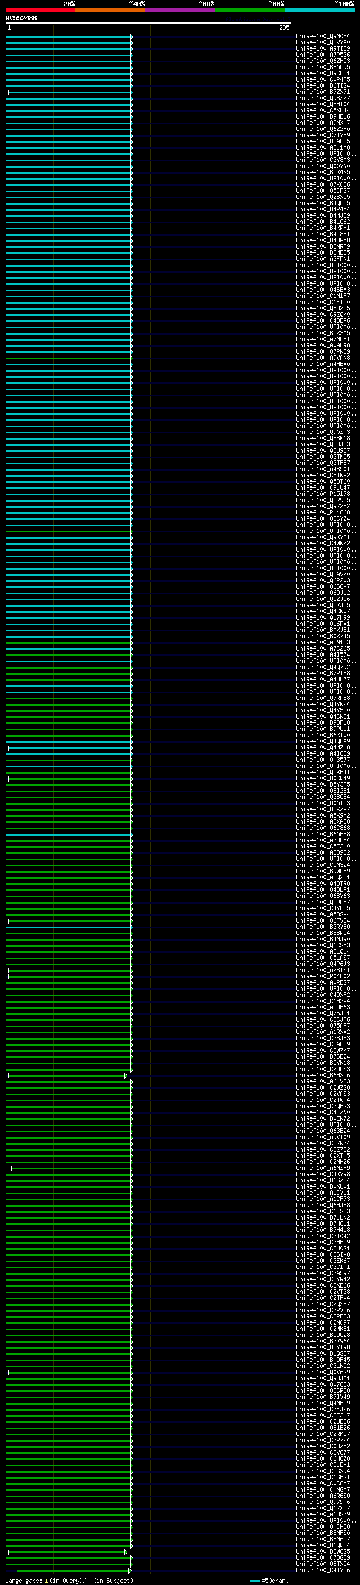Go to UniRef100_C5E310 label
Viewport: 360px width, 1585px height.
tap(323, 847)
